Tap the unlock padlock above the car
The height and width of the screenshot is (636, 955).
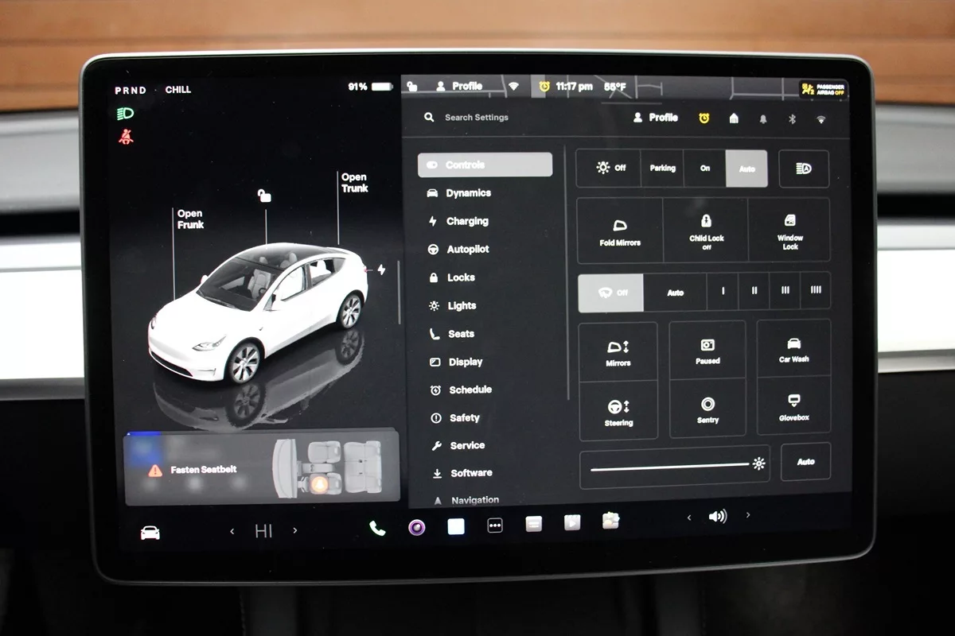pyautogui.click(x=264, y=196)
